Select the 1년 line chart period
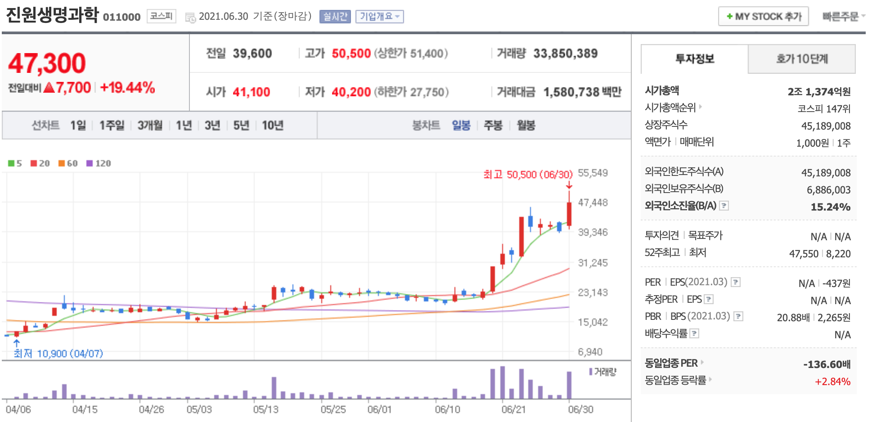 click(x=184, y=125)
